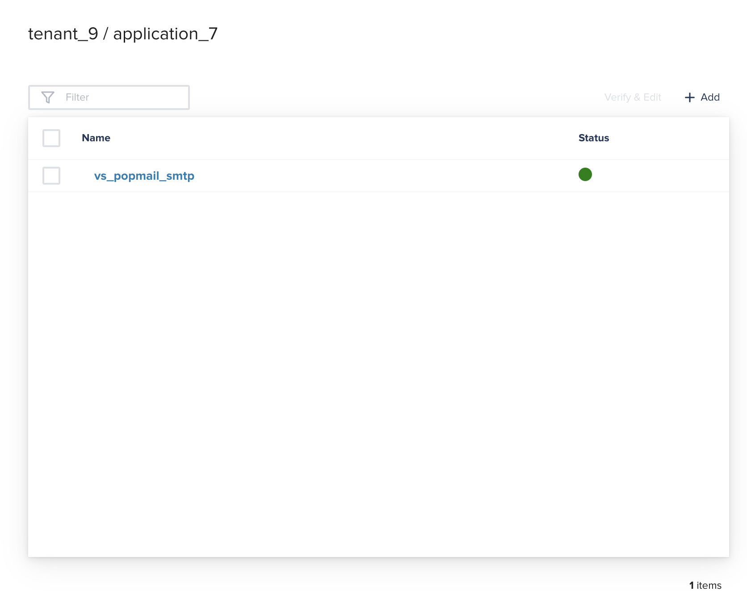The image size is (747, 608).
Task: Click the plus icon next to Add
Action: point(689,97)
